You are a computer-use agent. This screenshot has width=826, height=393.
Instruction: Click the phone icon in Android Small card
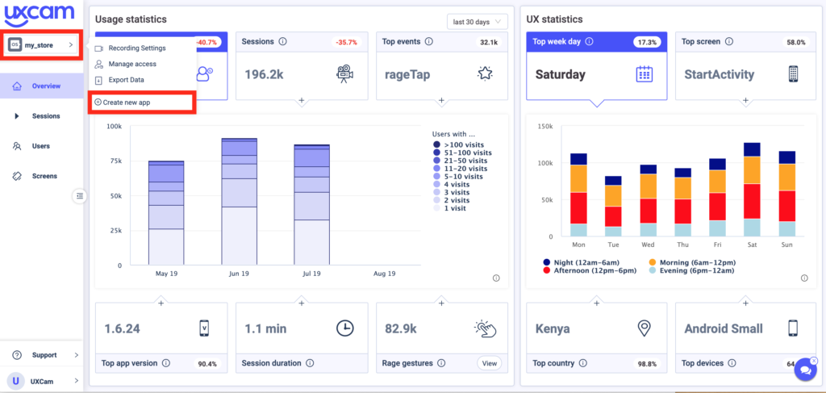click(794, 328)
